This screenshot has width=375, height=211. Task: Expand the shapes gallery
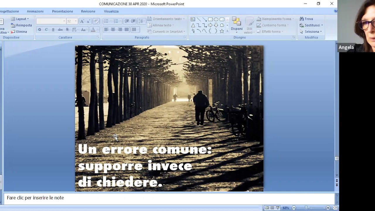pos(227,31)
